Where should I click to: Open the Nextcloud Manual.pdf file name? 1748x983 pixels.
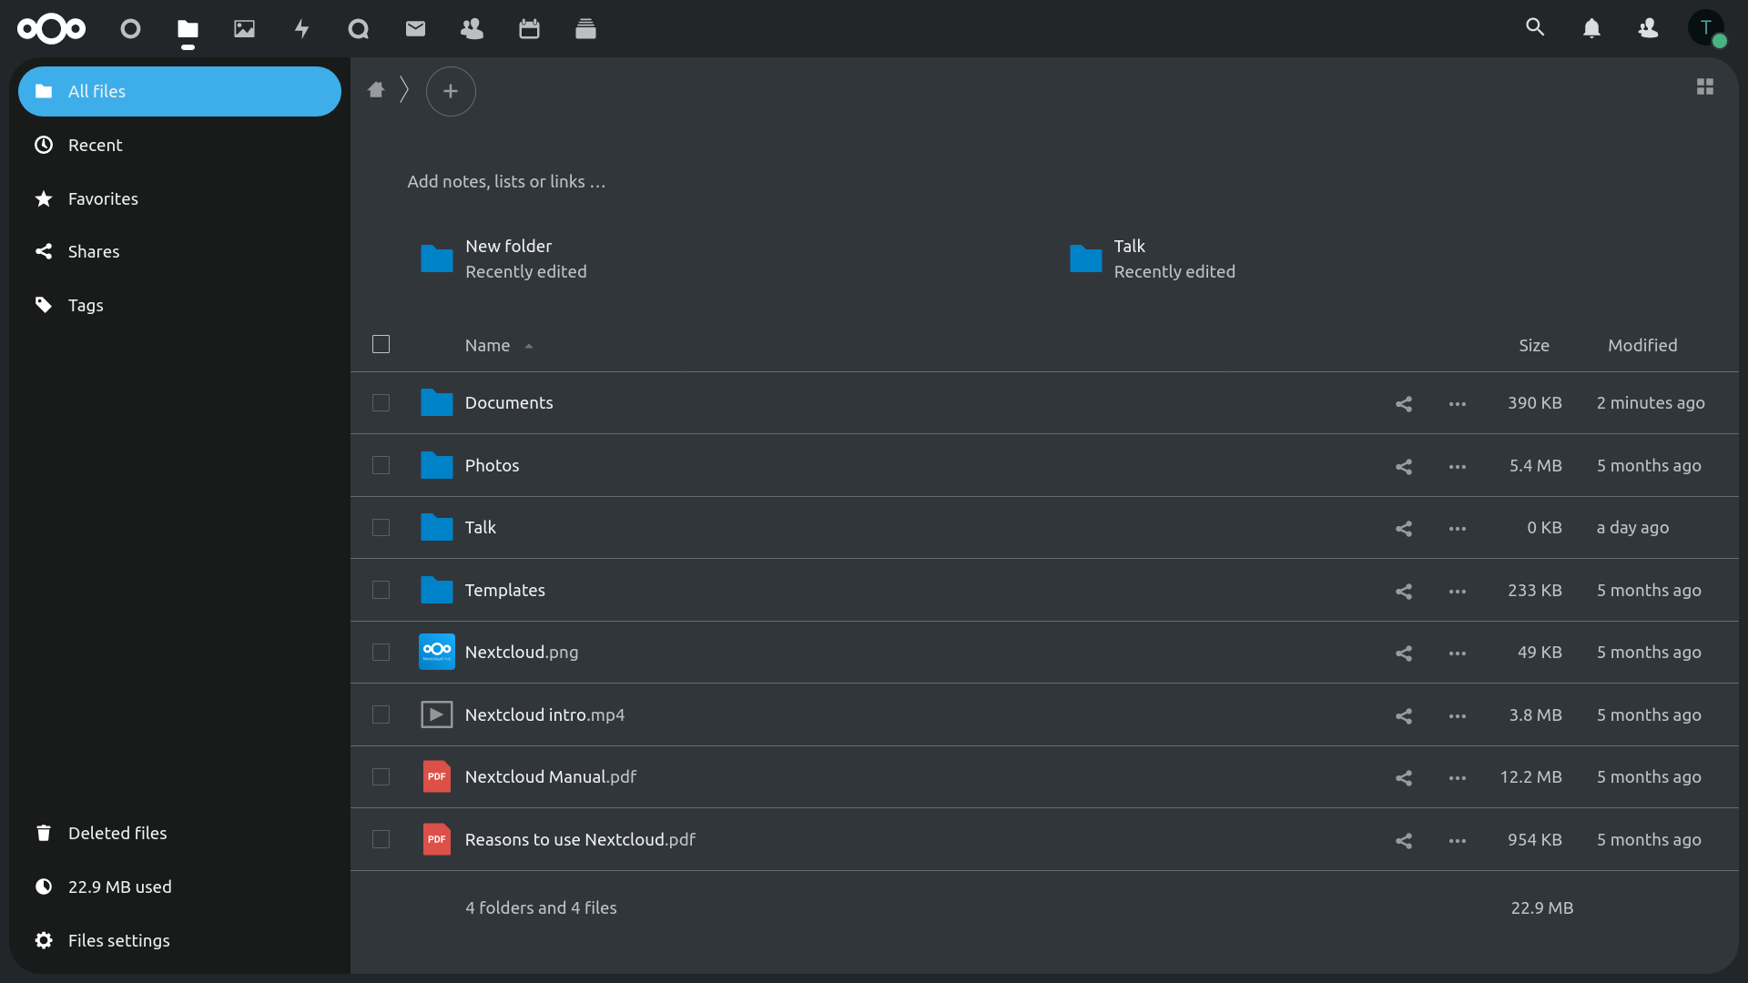(550, 776)
